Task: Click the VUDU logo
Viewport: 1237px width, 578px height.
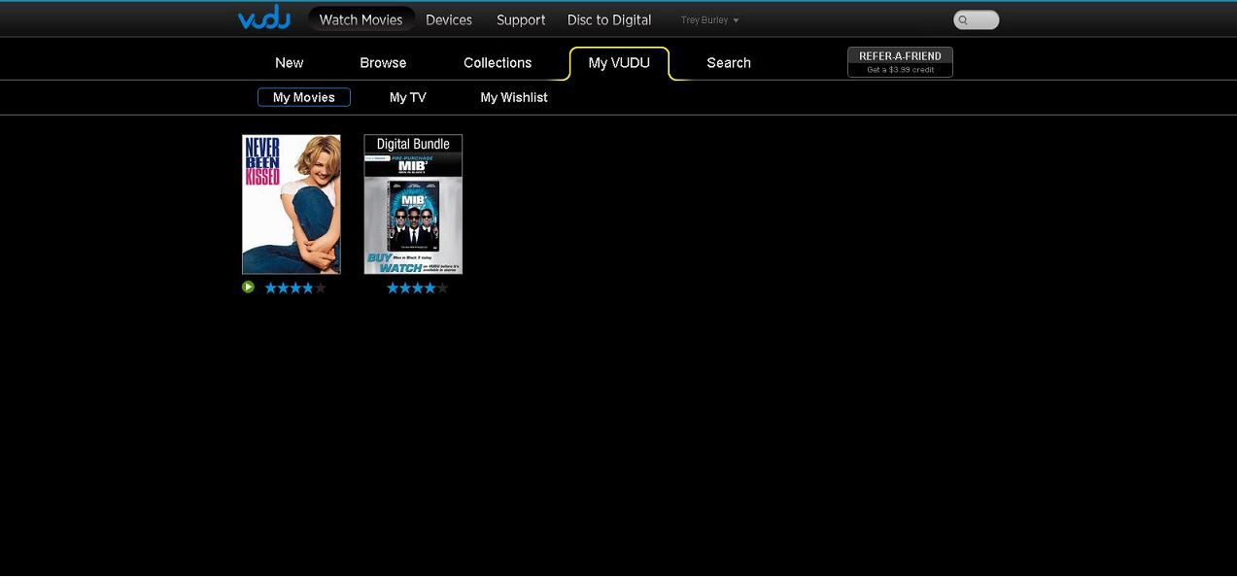Action: click(x=264, y=17)
